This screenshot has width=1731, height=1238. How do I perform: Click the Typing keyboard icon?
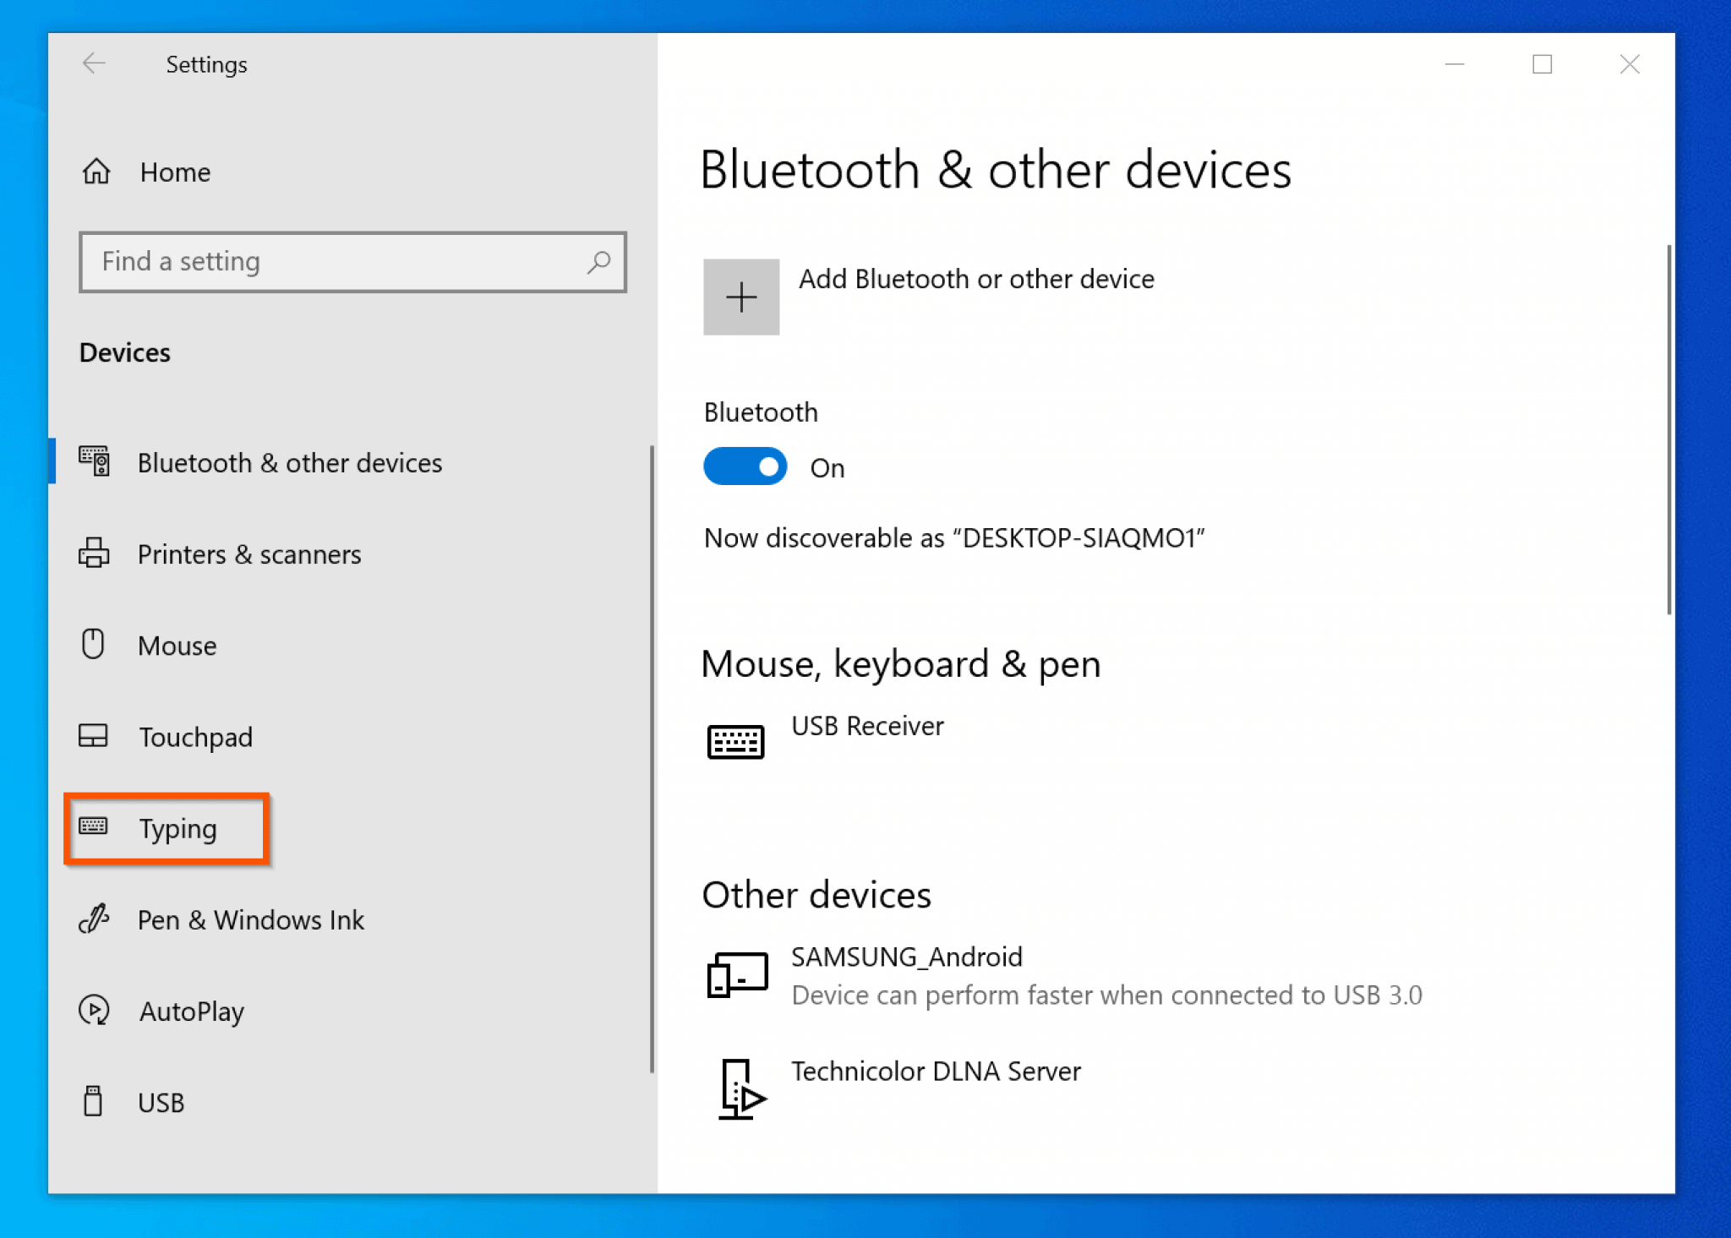93,826
